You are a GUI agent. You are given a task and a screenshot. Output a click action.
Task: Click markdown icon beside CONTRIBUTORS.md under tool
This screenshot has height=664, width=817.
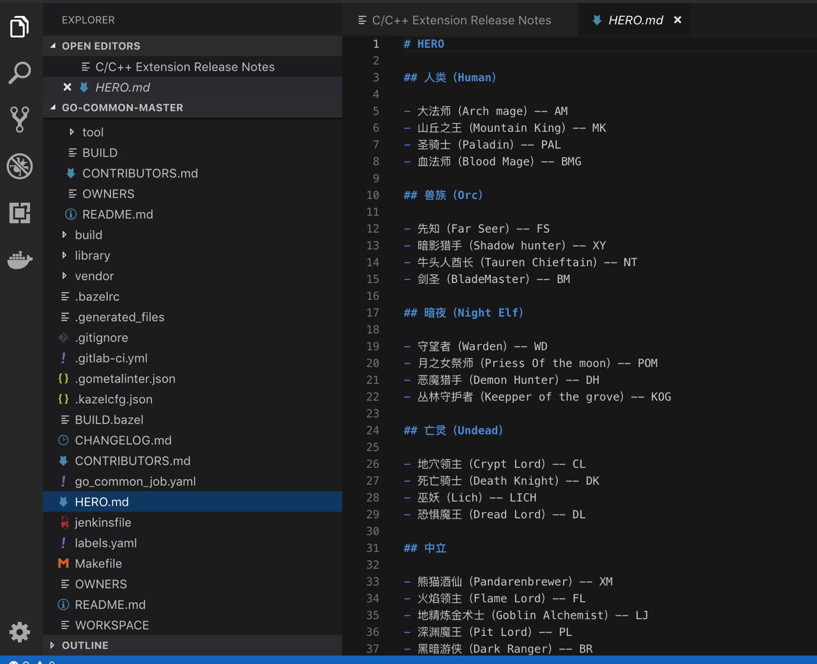71,173
